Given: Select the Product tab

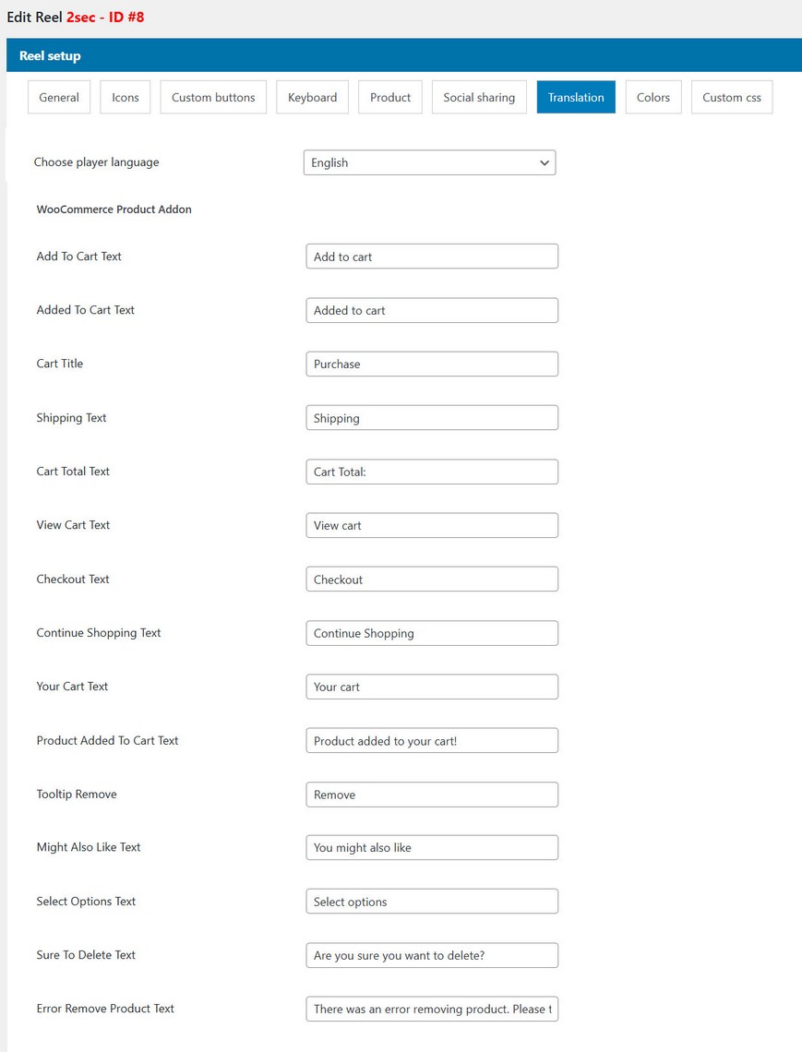Looking at the screenshot, I should click(390, 97).
